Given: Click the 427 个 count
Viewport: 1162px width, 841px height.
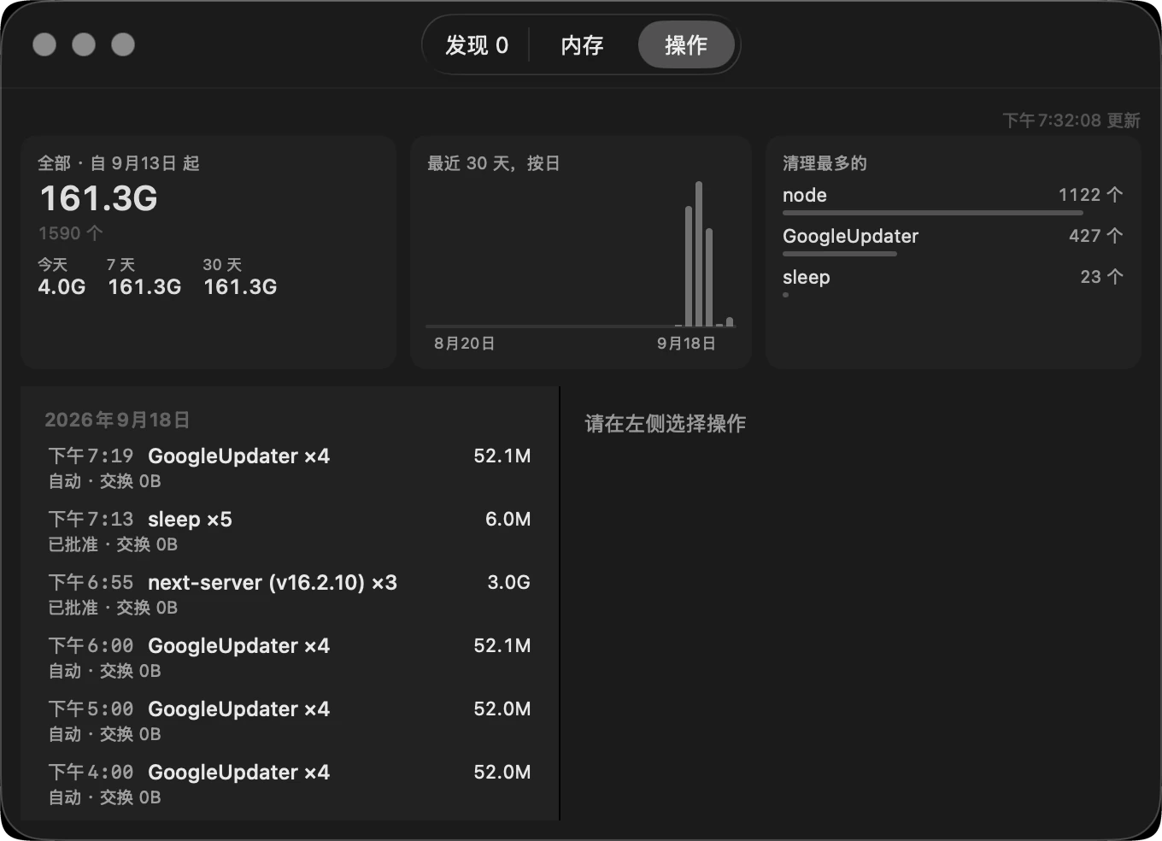Looking at the screenshot, I should pyautogui.click(x=1096, y=236).
